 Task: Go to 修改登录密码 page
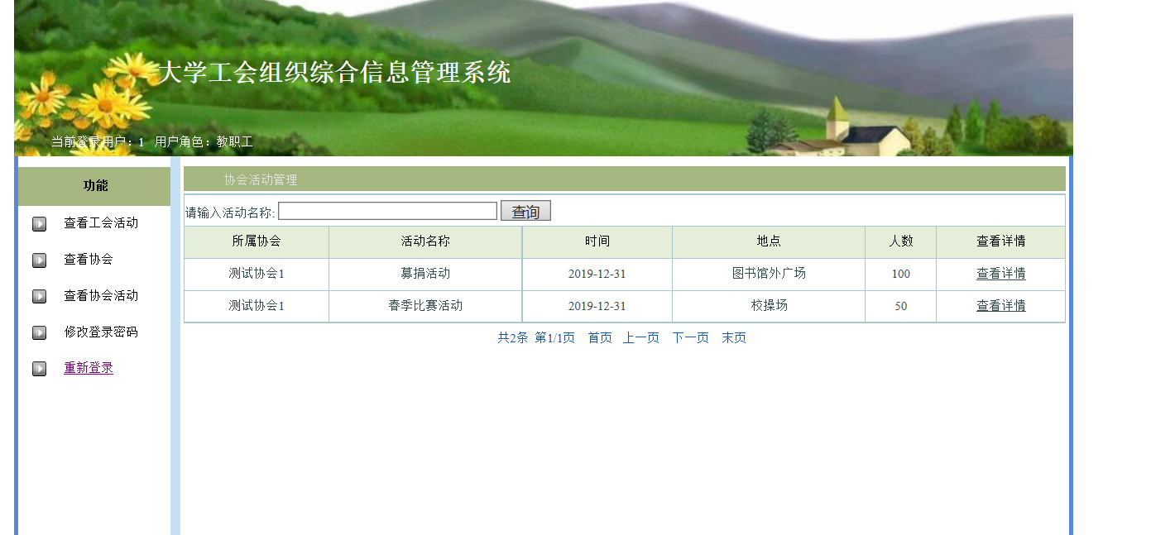point(101,332)
